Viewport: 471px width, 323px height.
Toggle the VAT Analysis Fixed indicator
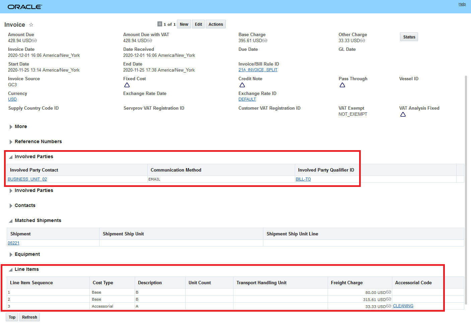[403, 114]
